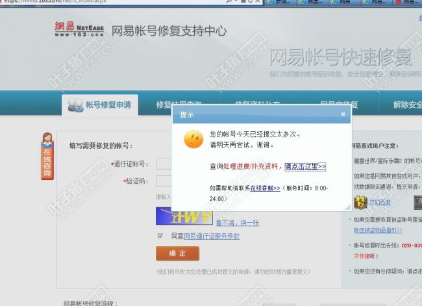This screenshot has width=422, height=306.
Task: Click 看不清，换一张 to refresh captcha
Action: (x=237, y=222)
